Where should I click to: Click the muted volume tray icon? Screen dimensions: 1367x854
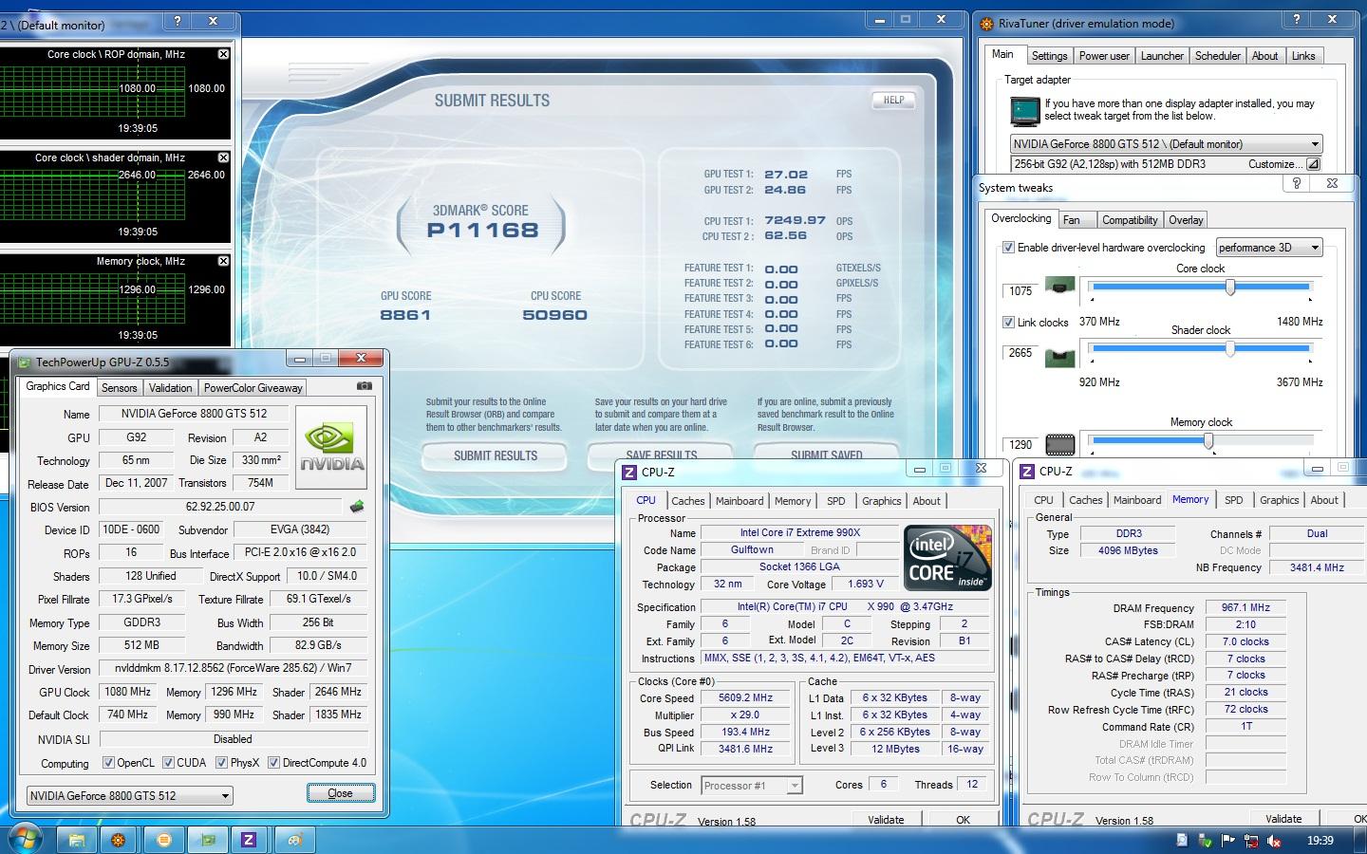coord(1274,841)
